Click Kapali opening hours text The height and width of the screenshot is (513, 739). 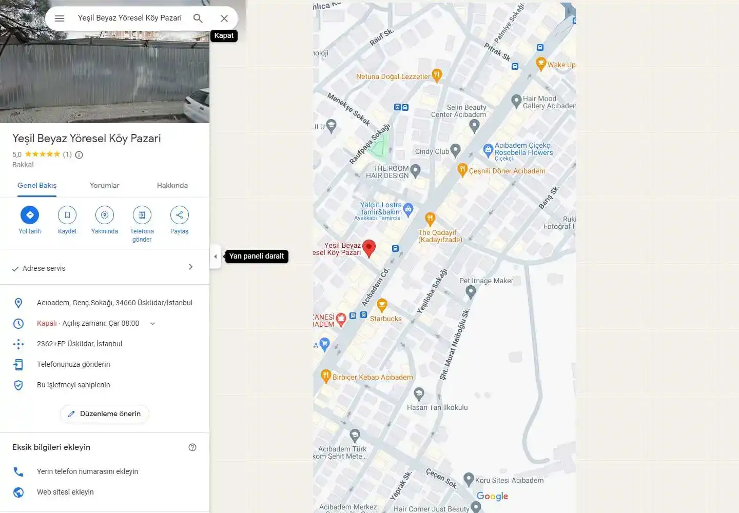pyautogui.click(x=47, y=323)
